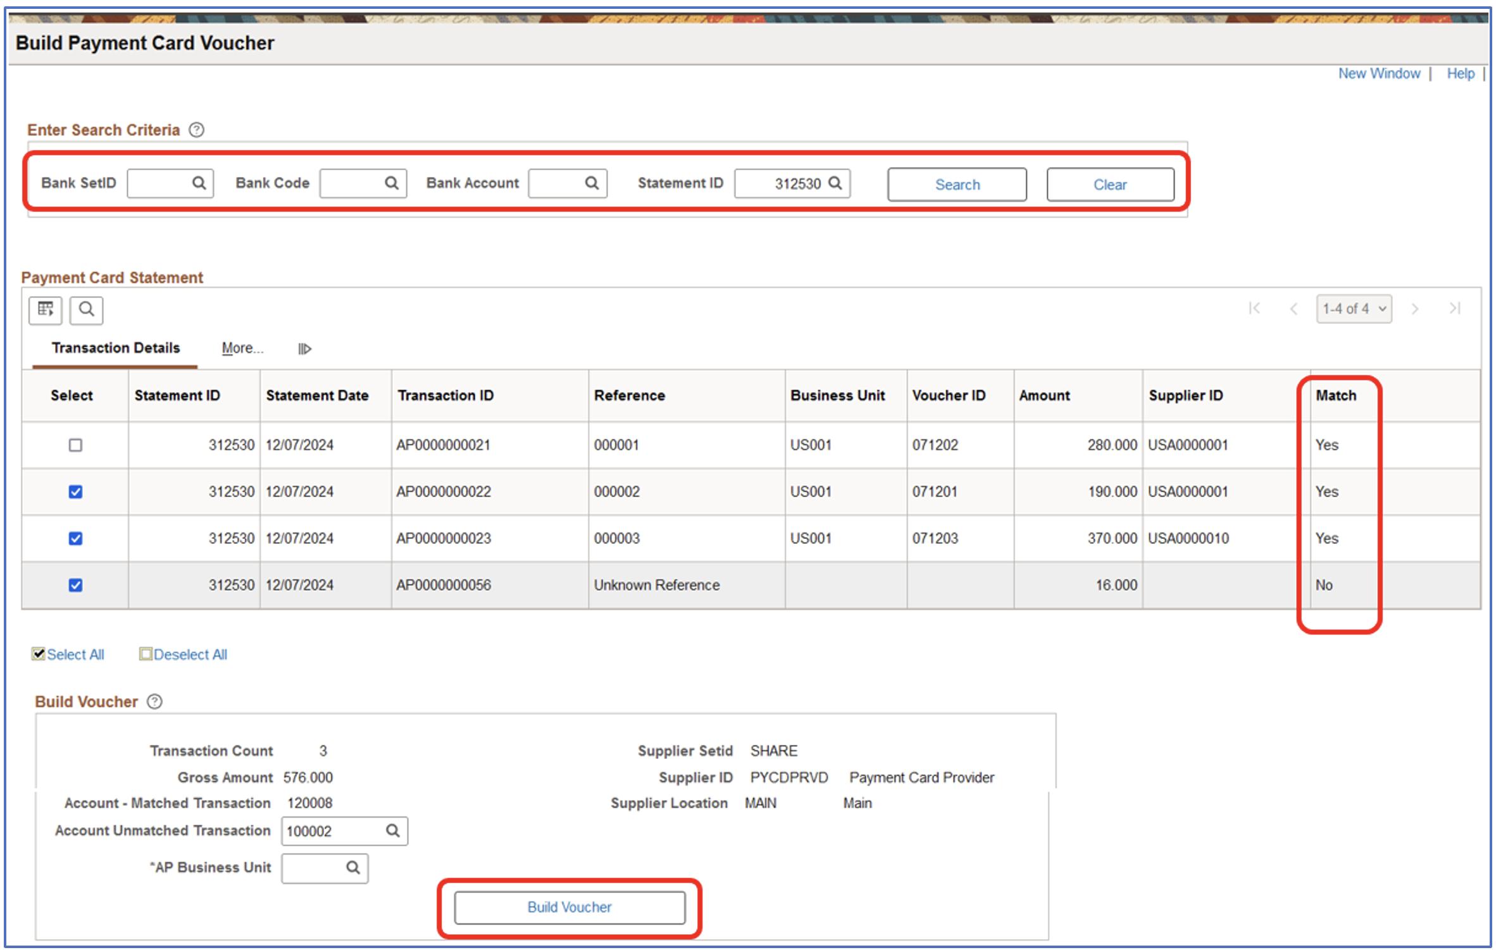Open the Bank Code lookup magnifier
The height and width of the screenshot is (950, 1496).
click(x=391, y=183)
